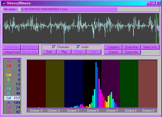The width and height of the screenshot is (162, 117).
Task: Click the Load Wav button
Action: click(12, 47)
